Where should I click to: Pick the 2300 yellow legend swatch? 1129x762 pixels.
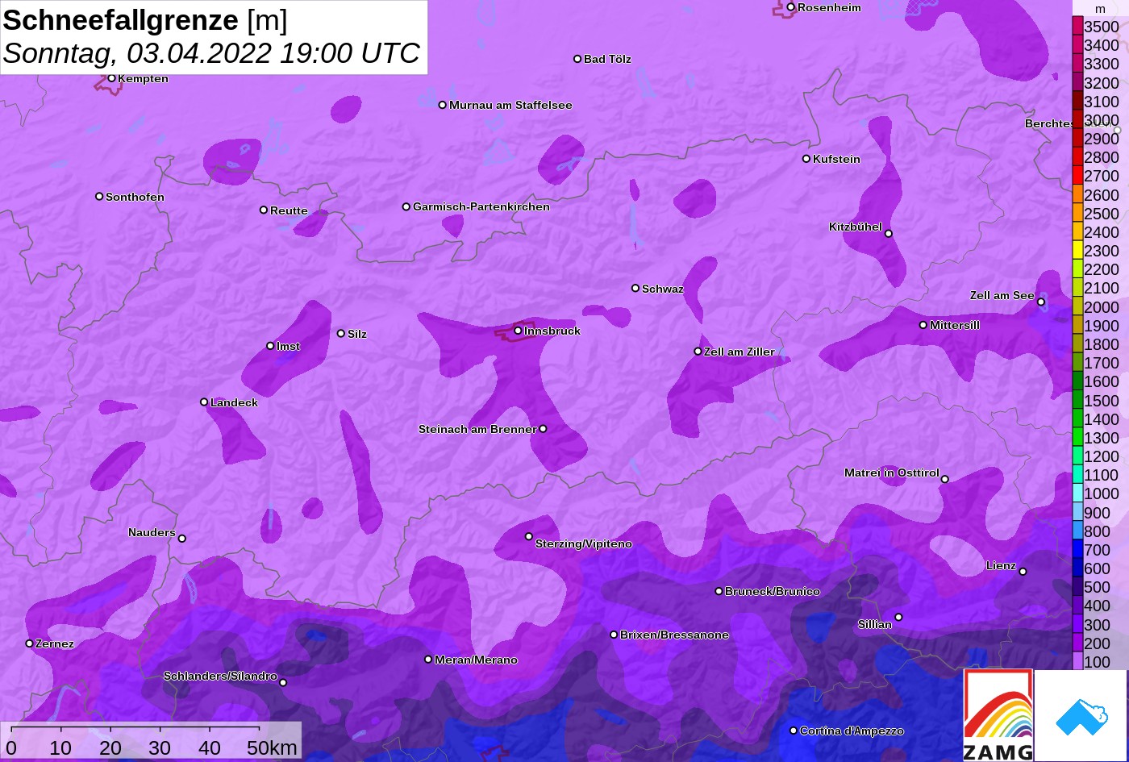tap(1077, 251)
